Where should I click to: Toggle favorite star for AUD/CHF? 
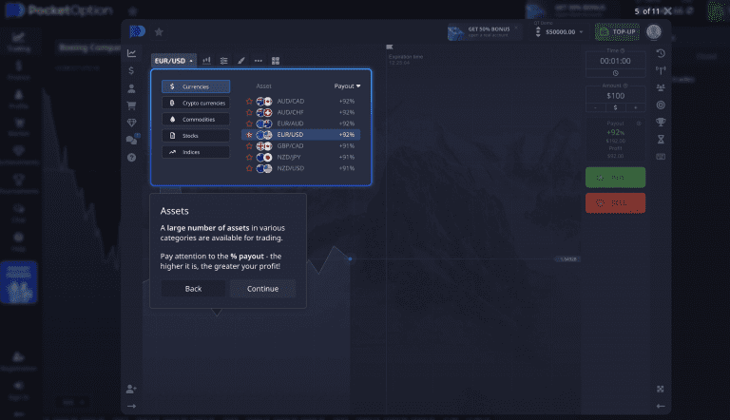[x=249, y=112]
